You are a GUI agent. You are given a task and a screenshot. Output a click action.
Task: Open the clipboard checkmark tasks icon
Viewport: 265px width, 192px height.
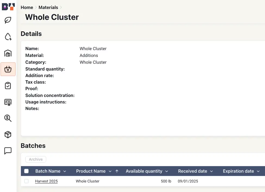(x=8, y=86)
